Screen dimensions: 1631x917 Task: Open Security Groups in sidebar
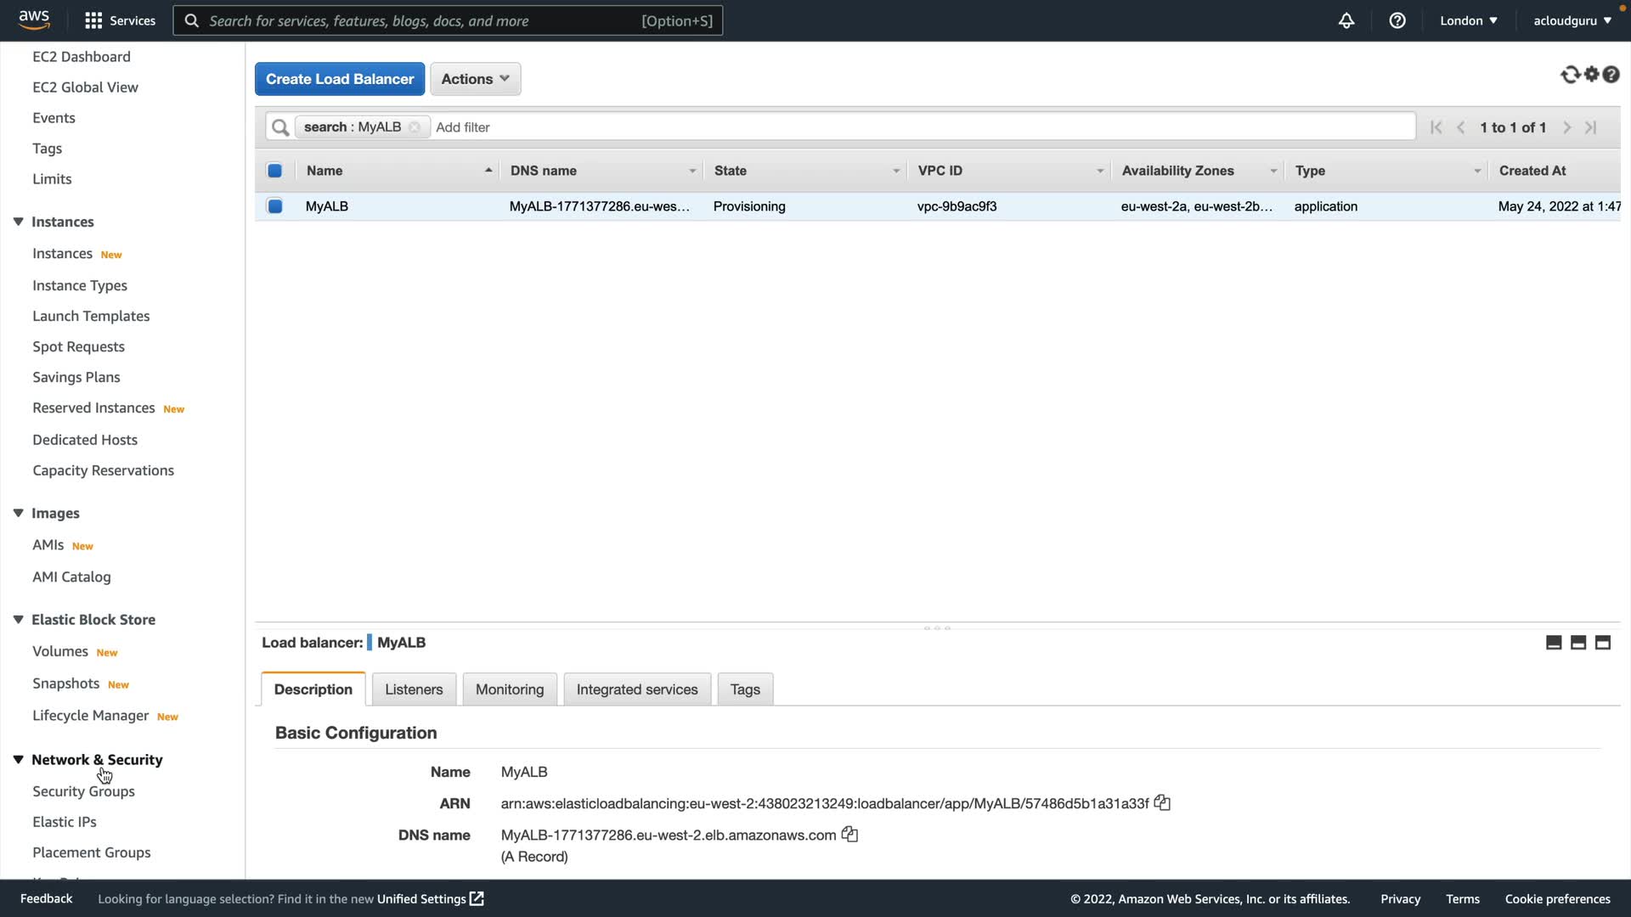[83, 791]
